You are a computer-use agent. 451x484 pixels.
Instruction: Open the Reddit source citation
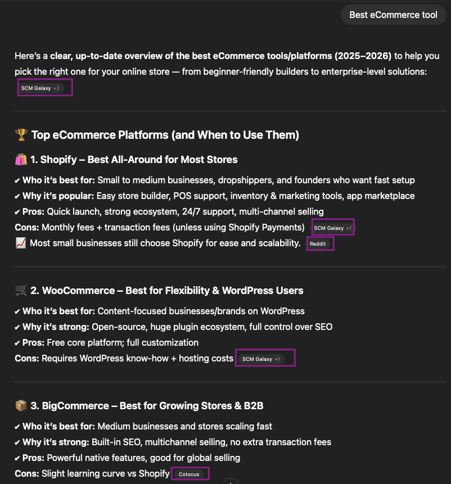318,243
